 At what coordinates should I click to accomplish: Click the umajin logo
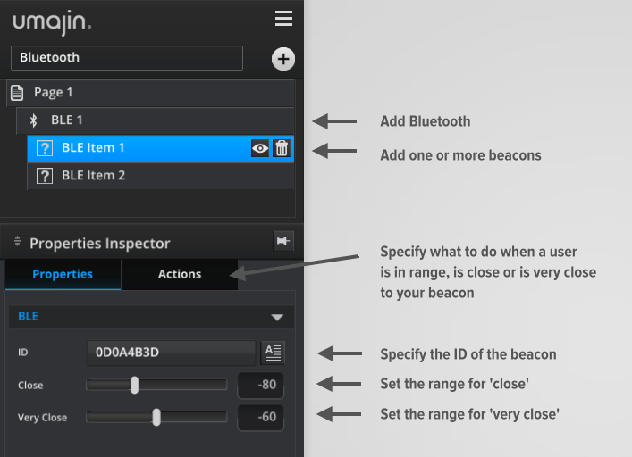point(51,20)
